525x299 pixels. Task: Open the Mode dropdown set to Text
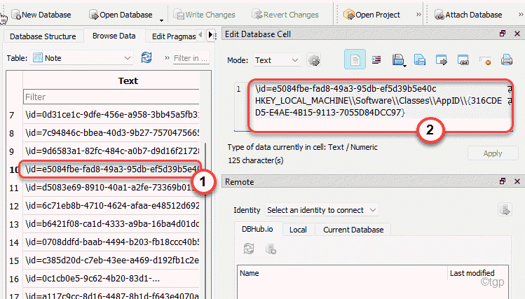[x=276, y=60]
